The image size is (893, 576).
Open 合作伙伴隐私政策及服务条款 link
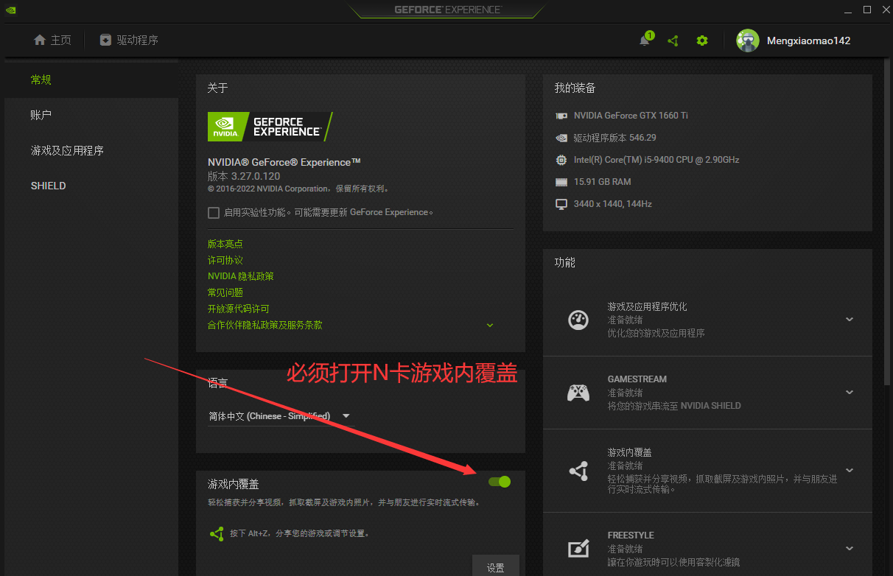tap(265, 325)
